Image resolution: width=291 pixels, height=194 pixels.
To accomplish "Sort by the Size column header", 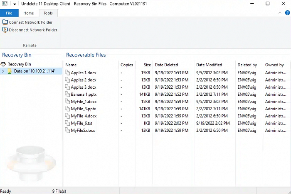I will pos(147,65).
